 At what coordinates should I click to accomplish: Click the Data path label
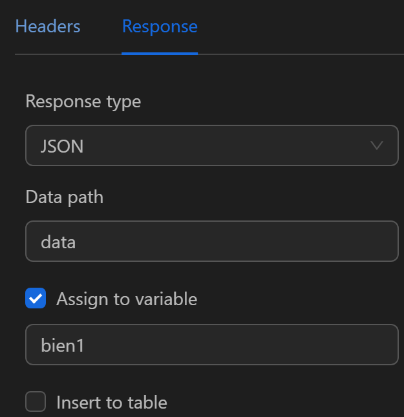pos(65,197)
